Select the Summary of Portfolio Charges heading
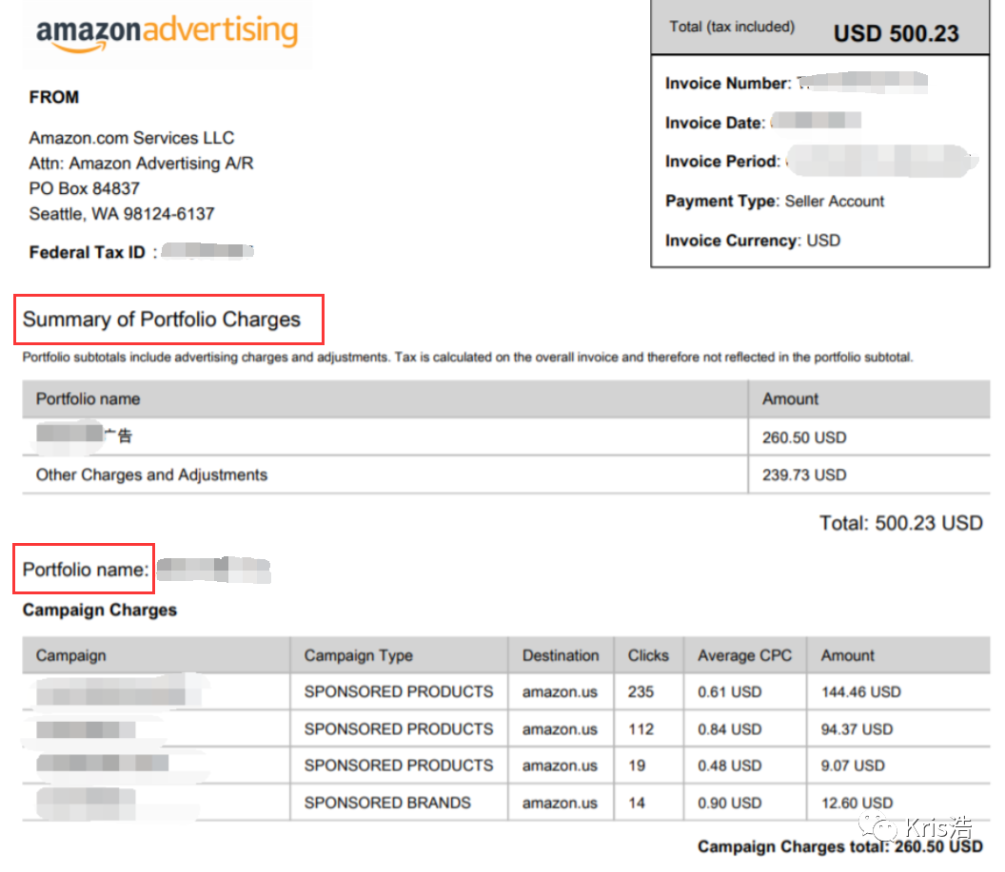Image resolution: width=1005 pixels, height=872 pixels. tap(162, 320)
